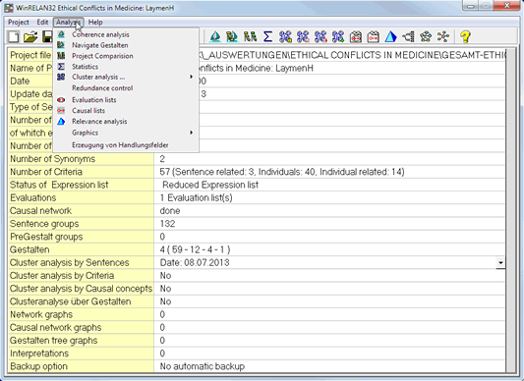Click the 'Cluster analysis by Causal concepts' label
The image size is (524, 381).
(x=81, y=289)
